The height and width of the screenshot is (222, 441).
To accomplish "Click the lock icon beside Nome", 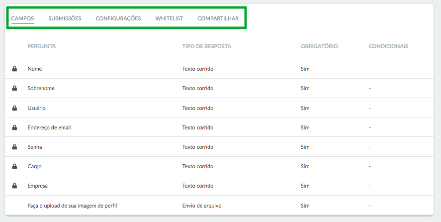I will point(14,69).
